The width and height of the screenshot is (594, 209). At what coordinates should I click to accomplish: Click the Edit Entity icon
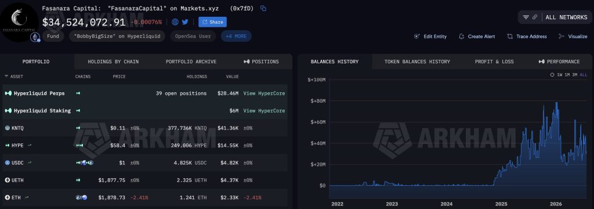[417, 37]
